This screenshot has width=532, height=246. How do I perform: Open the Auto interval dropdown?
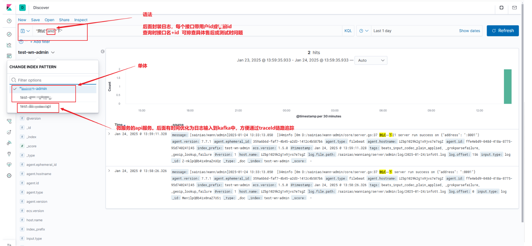[x=371, y=60]
